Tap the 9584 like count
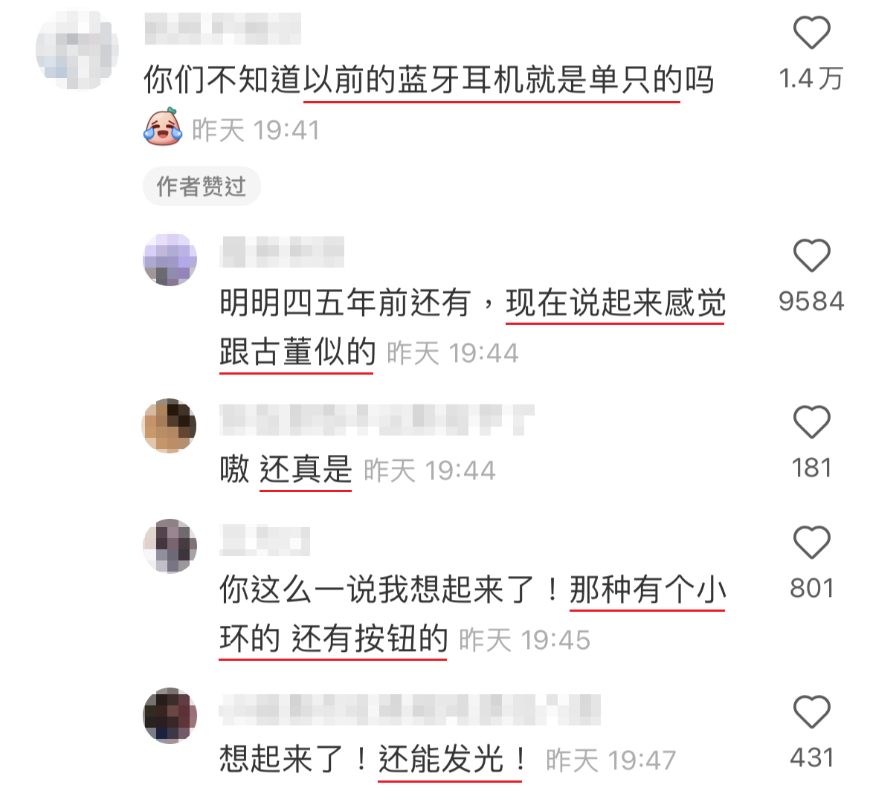Image resolution: width=870 pixels, height=805 pixels. (x=811, y=301)
